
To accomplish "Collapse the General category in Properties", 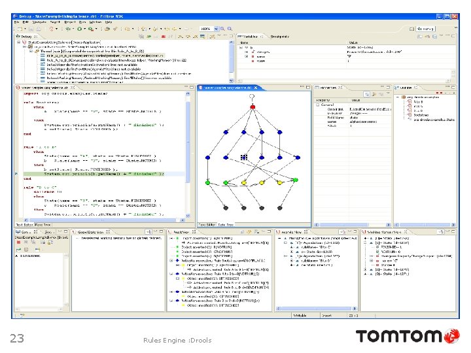I will click(318, 105).
